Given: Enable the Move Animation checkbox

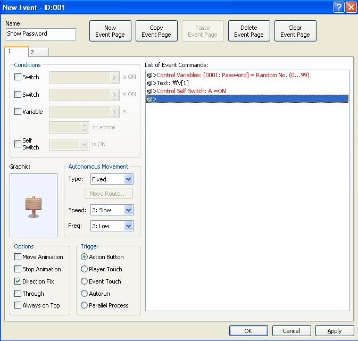Looking at the screenshot, I should coord(18,257).
